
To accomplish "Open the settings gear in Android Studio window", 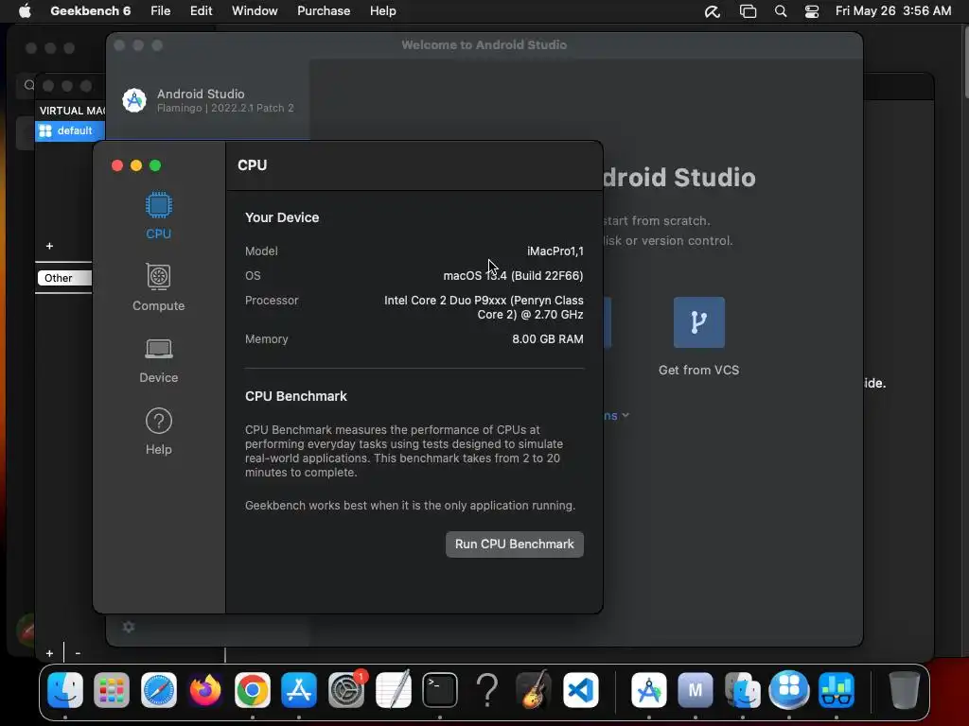I will pos(129,627).
